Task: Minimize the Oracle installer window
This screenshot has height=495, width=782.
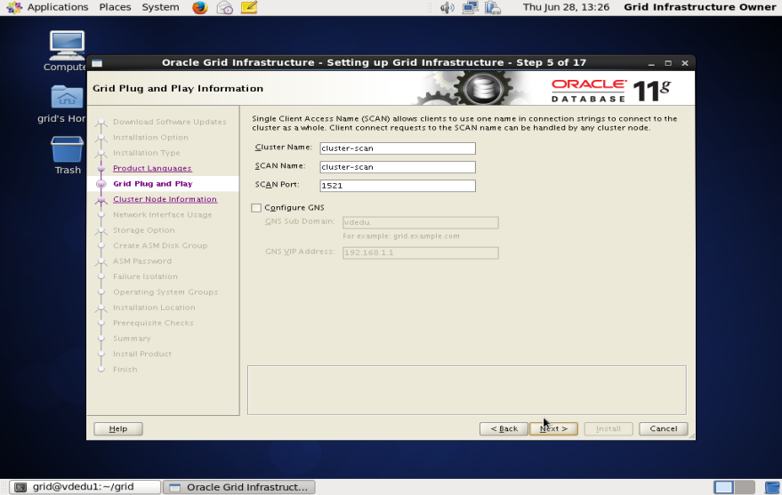Action: (651, 63)
